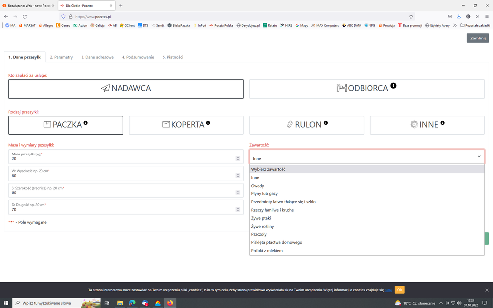Viewport: 493px width, 308px height.
Task: Reload page with browser refresh icon
Action: (x=24, y=16)
